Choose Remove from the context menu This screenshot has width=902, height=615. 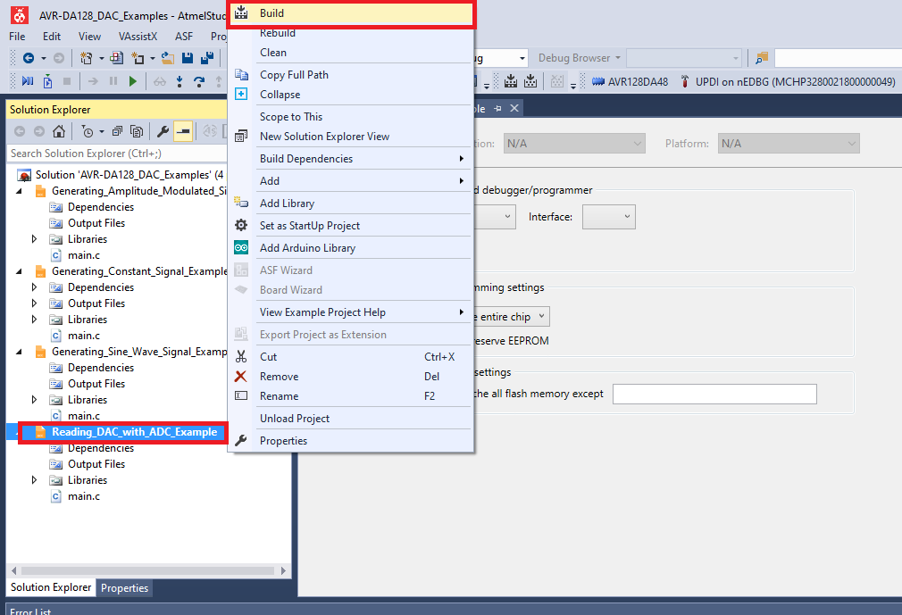[x=351, y=377]
